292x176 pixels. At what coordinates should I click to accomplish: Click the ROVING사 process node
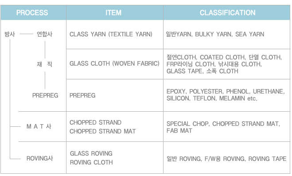point(40,159)
